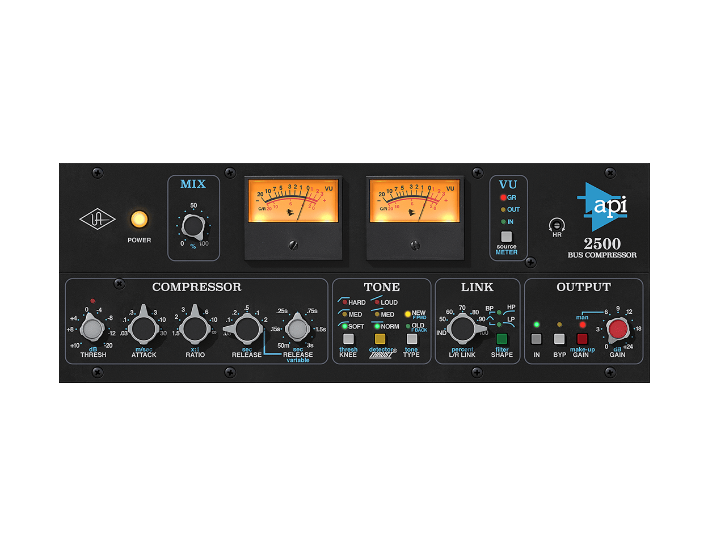The height and width of the screenshot is (556, 708).
Task: Click the variable RELEASE knob
Action: pos(298,329)
